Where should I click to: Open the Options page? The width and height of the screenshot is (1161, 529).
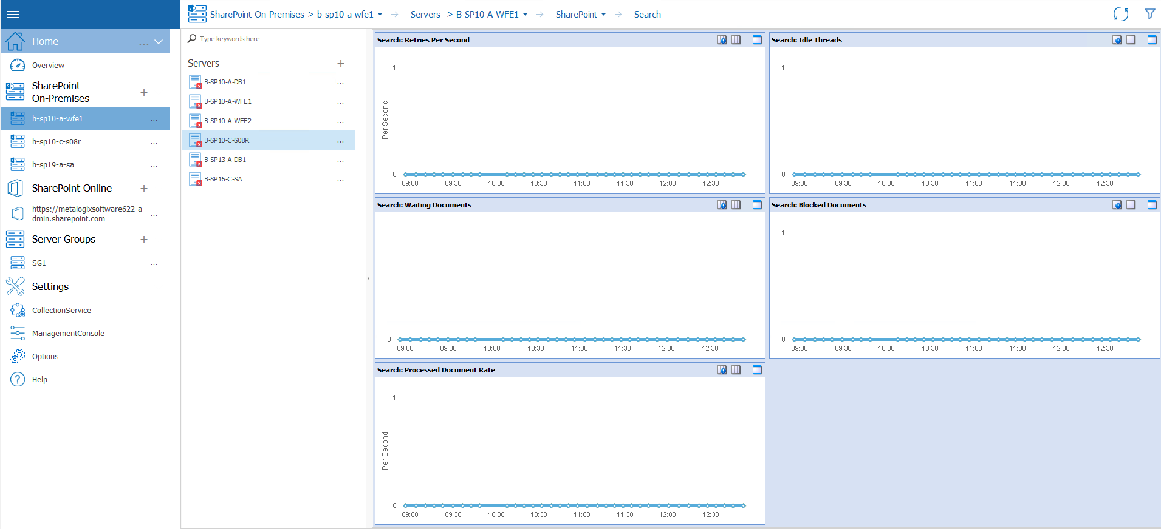[x=45, y=356]
